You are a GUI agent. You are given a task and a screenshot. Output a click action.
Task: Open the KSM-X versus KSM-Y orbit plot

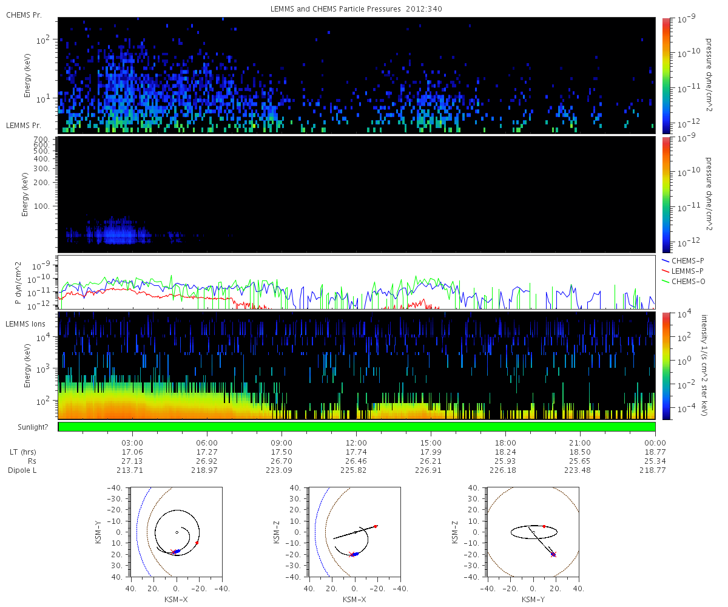coord(177,532)
